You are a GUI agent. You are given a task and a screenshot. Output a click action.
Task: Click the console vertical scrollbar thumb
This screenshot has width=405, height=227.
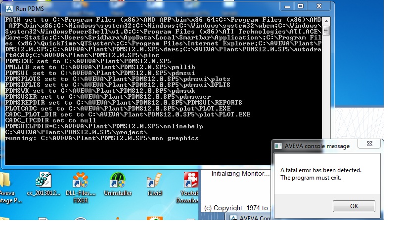coord(326,31)
